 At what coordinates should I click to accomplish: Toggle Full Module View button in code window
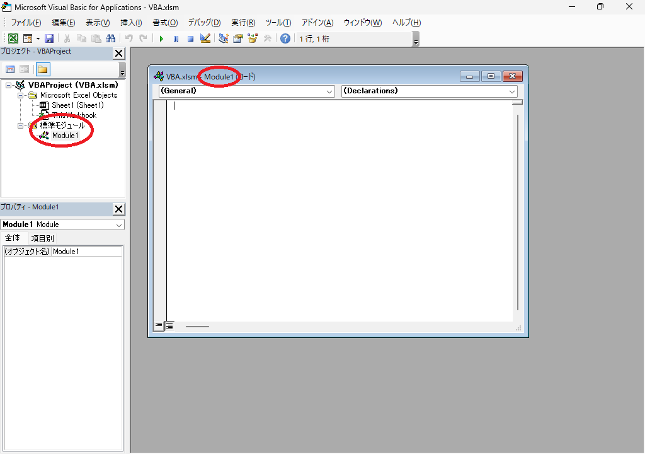(169, 326)
